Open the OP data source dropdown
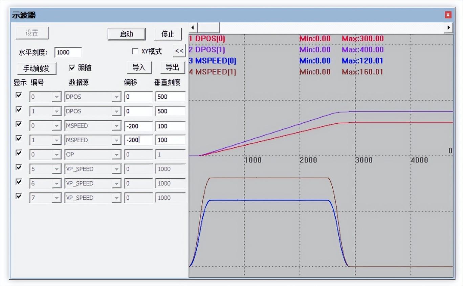The width and height of the screenshot is (463, 286). point(116,155)
